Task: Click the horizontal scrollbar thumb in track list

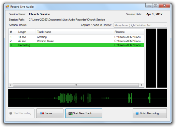Action: click(76, 85)
